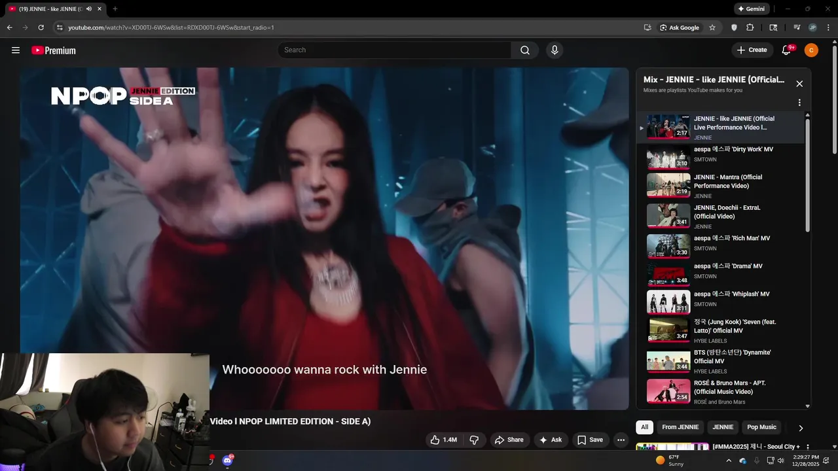Select the JENNIE filter chip
The width and height of the screenshot is (838, 471).
pyautogui.click(x=723, y=427)
